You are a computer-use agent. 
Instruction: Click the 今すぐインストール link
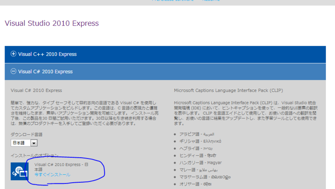coord(52,175)
